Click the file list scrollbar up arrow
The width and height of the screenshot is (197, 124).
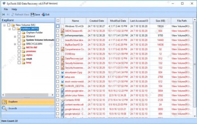pos(195,20)
